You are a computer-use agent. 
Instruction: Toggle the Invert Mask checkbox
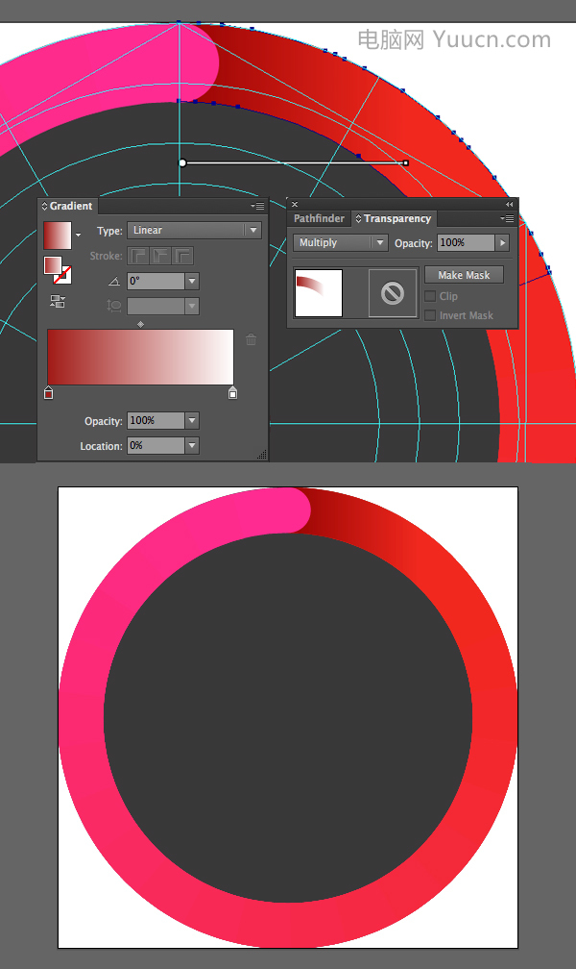coord(430,315)
